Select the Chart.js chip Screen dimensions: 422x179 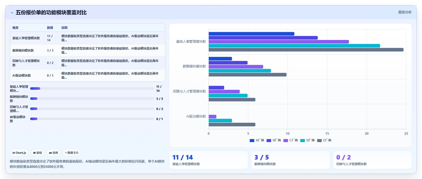tap(19, 153)
